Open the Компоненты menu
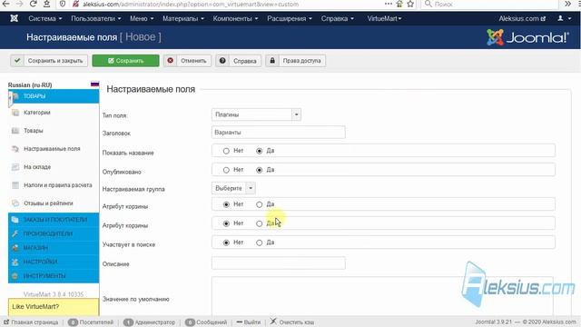The image size is (581, 327). (x=235, y=18)
